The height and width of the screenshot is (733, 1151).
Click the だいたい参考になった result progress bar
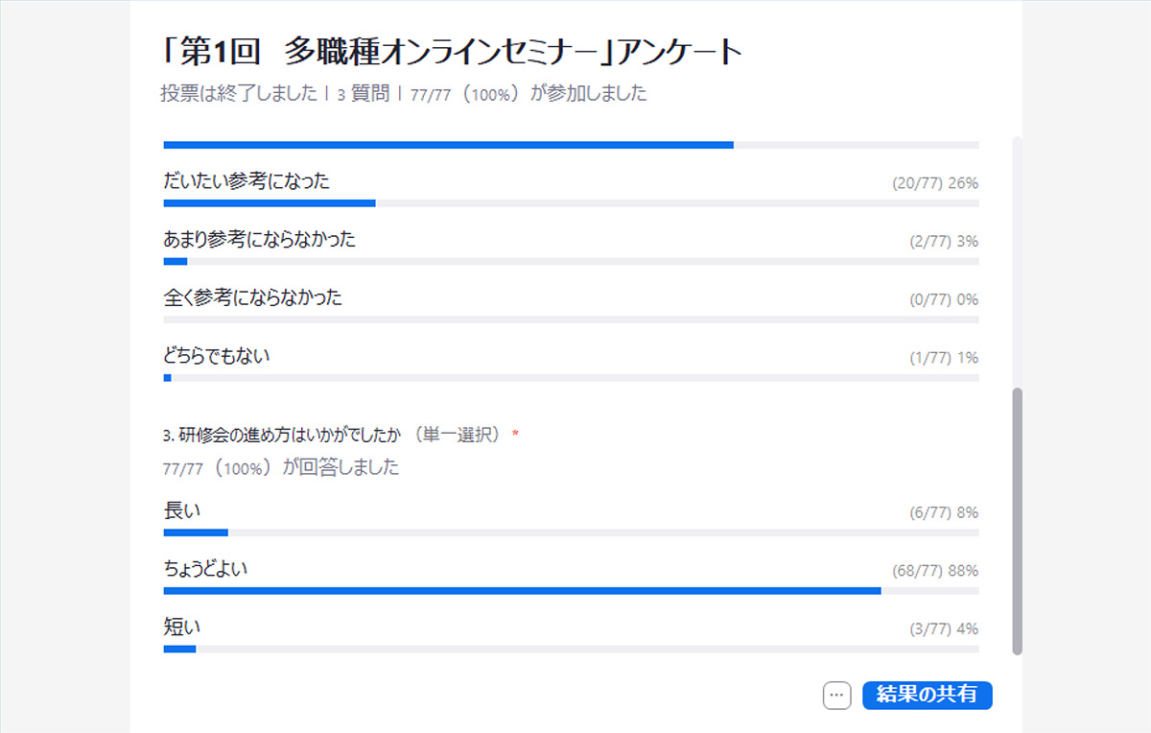point(270,202)
